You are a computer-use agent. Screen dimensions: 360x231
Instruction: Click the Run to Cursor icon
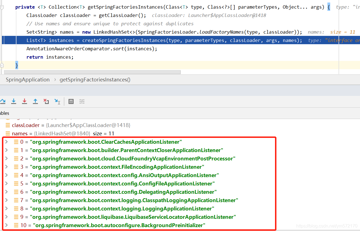pyautogui.click(x=57, y=101)
